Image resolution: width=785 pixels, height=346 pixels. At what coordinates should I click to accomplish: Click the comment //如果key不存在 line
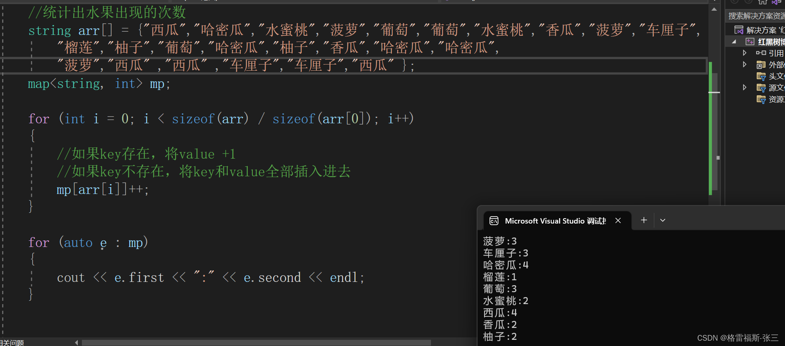pyautogui.click(x=204, y=171)
